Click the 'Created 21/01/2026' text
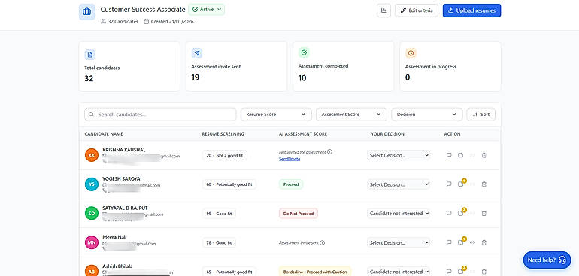Viewport: 579px width, 276px height. 172,21
